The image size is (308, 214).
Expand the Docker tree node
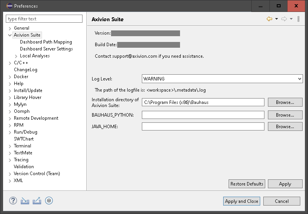coord(10,77)
